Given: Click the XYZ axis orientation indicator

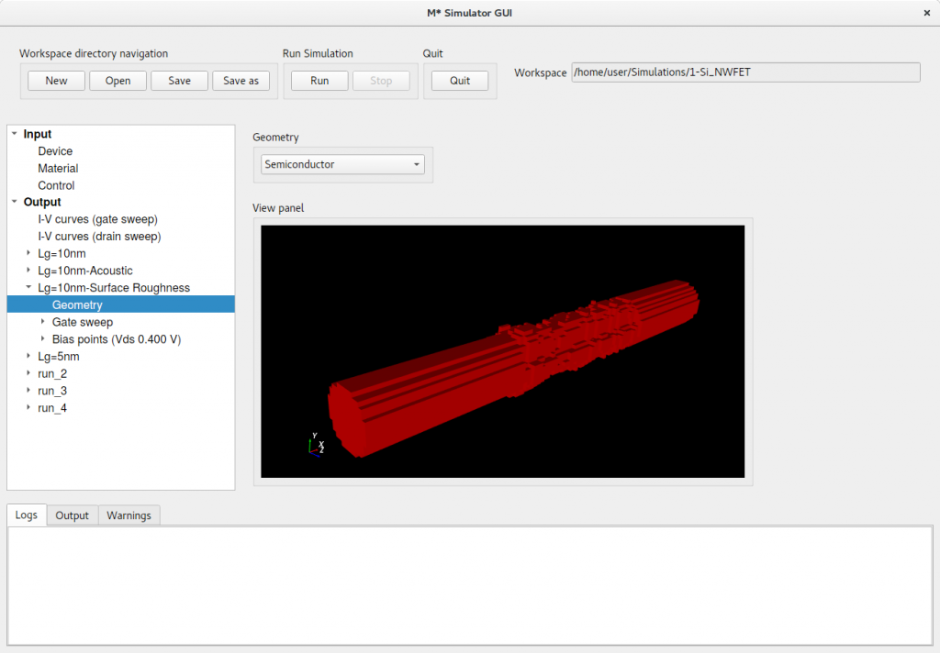Looking at the screenshot, I should [316, 445].
